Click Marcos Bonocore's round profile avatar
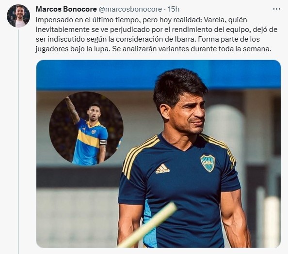288x254 pixels. (18, 16)
